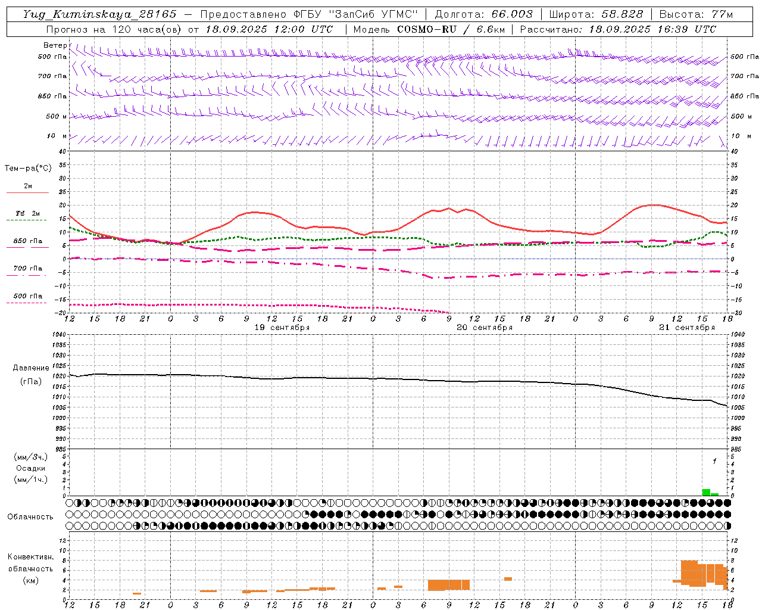The height and width of the screenshot is (610, 762).
Task: Click the station title Yug_Kuminskaya_28165
Action: coord(99,14)
